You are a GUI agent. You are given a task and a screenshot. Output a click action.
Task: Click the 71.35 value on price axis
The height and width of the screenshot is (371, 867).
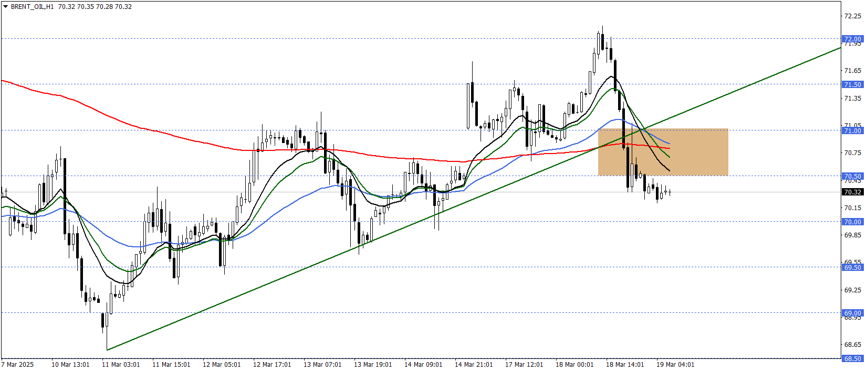852,98
